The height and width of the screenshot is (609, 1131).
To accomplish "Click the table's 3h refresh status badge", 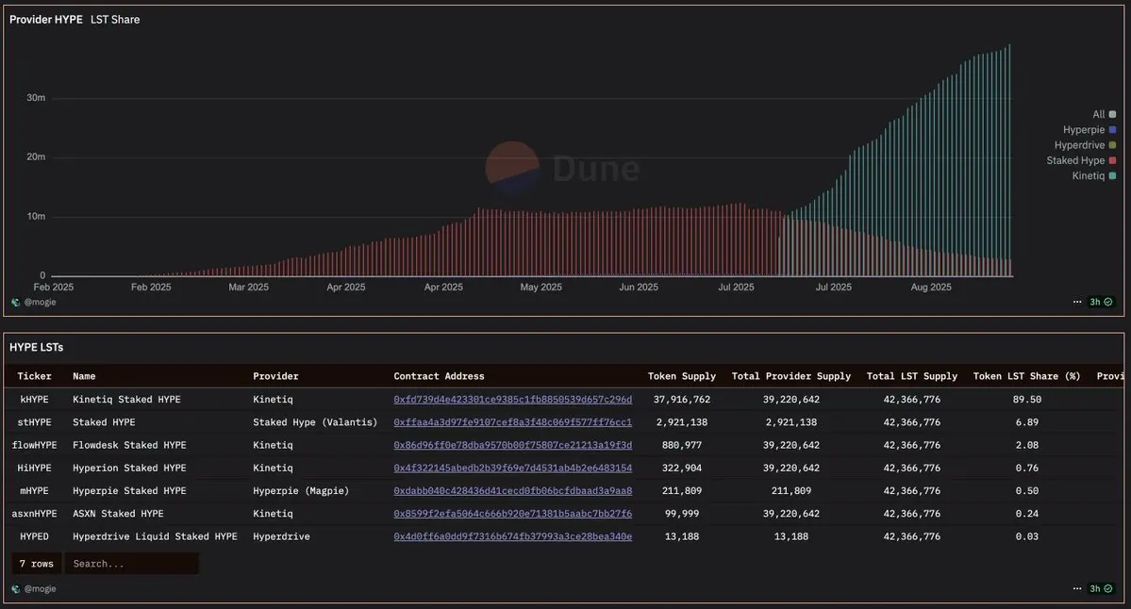I will [1101, 589].
